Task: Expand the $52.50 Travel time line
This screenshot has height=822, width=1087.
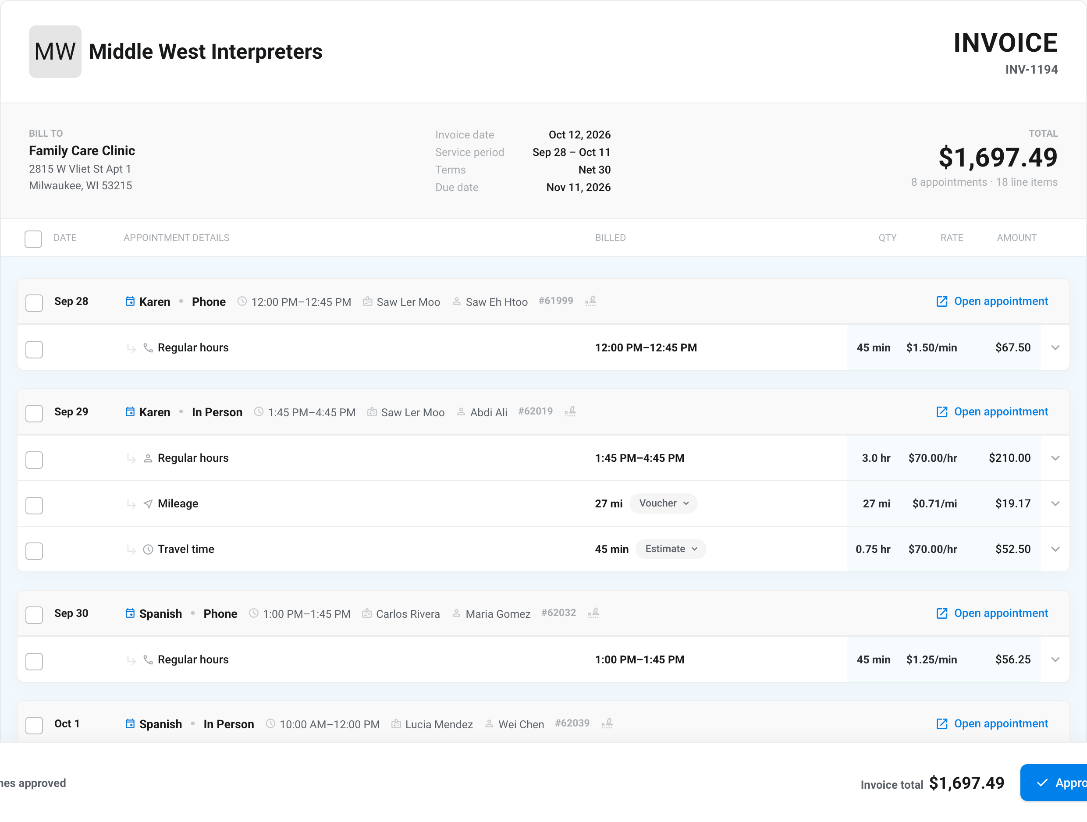Action: (1055, 549)
